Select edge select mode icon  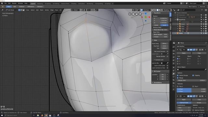[21, 10]
